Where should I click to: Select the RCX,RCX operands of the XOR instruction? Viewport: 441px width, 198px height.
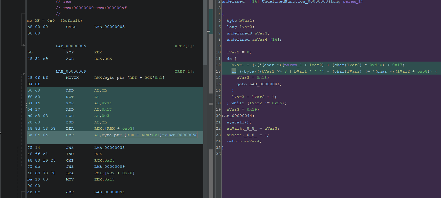point(103,59)
